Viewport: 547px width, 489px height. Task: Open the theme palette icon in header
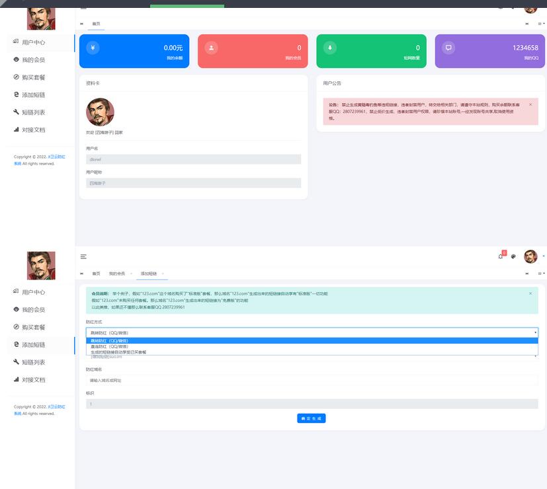(x=513, y=256)
